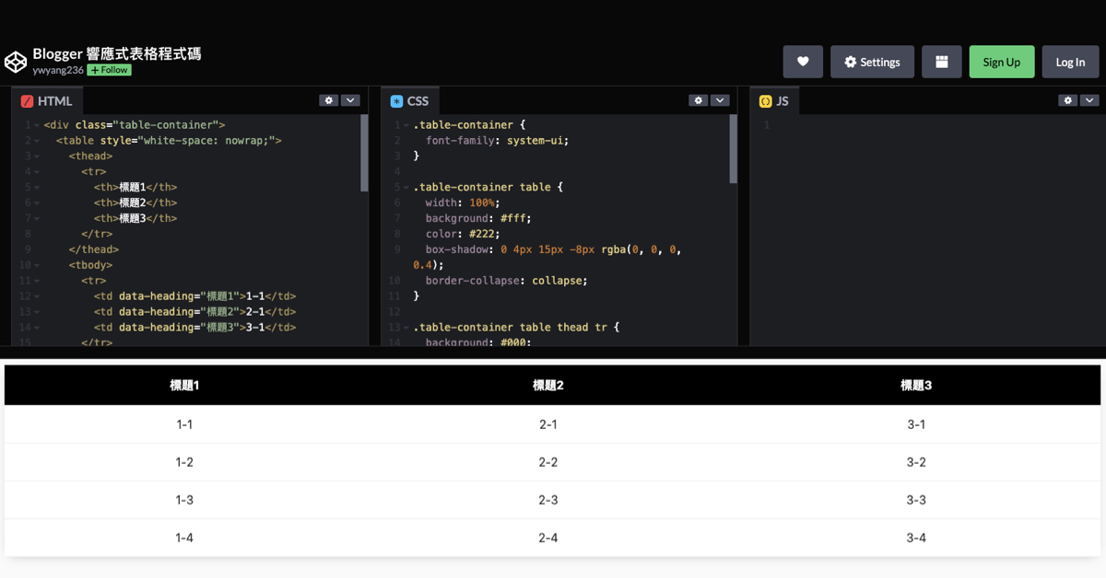Open CSS editor settings gear

(699, 100)
